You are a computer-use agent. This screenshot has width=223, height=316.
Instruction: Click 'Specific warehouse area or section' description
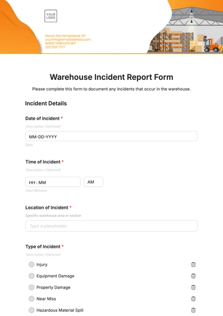[53, 216]
